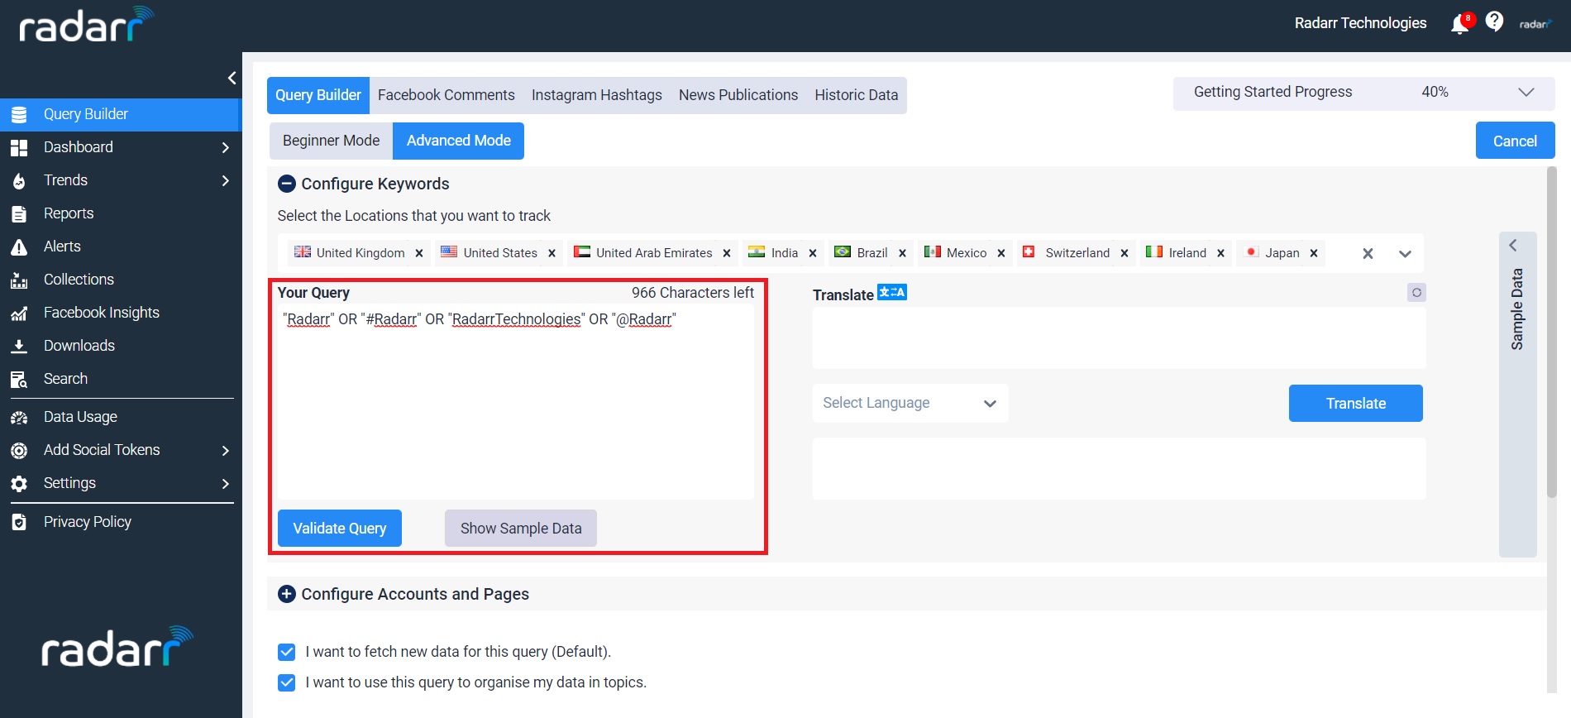Expand the Add Social Tokens submenu arrow
This screenshot has width=1571, height=718.
tap(226, 450)
